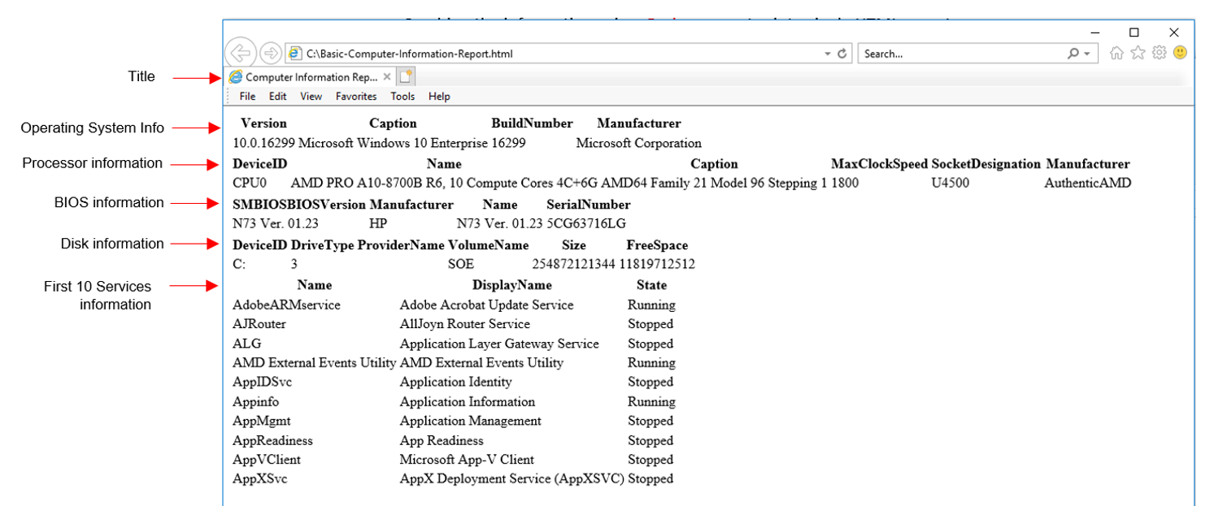This screenshot has height=506, width=1214.
Task: Open the File menu
Action: (x=247, y=96)
